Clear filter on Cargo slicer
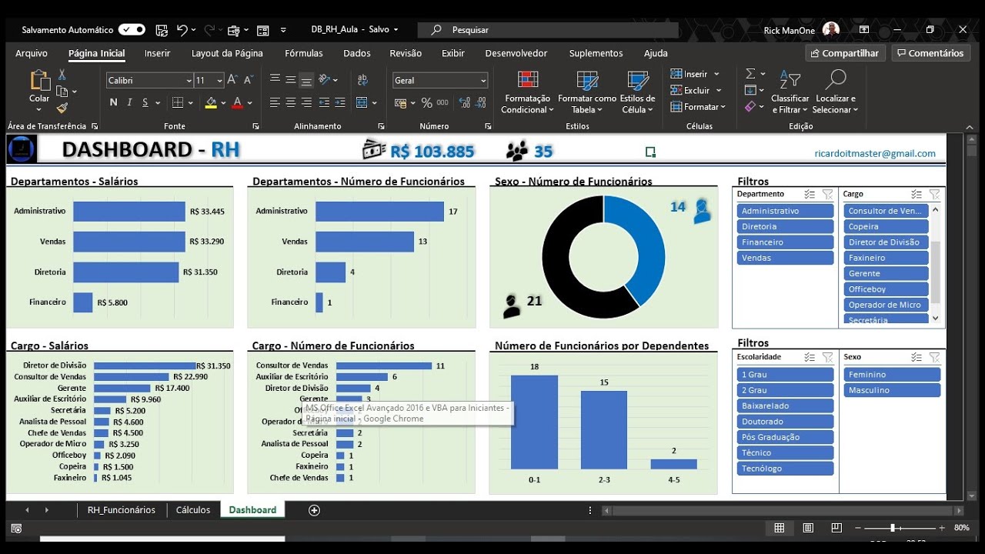985x554 pixels. (934, 195)
